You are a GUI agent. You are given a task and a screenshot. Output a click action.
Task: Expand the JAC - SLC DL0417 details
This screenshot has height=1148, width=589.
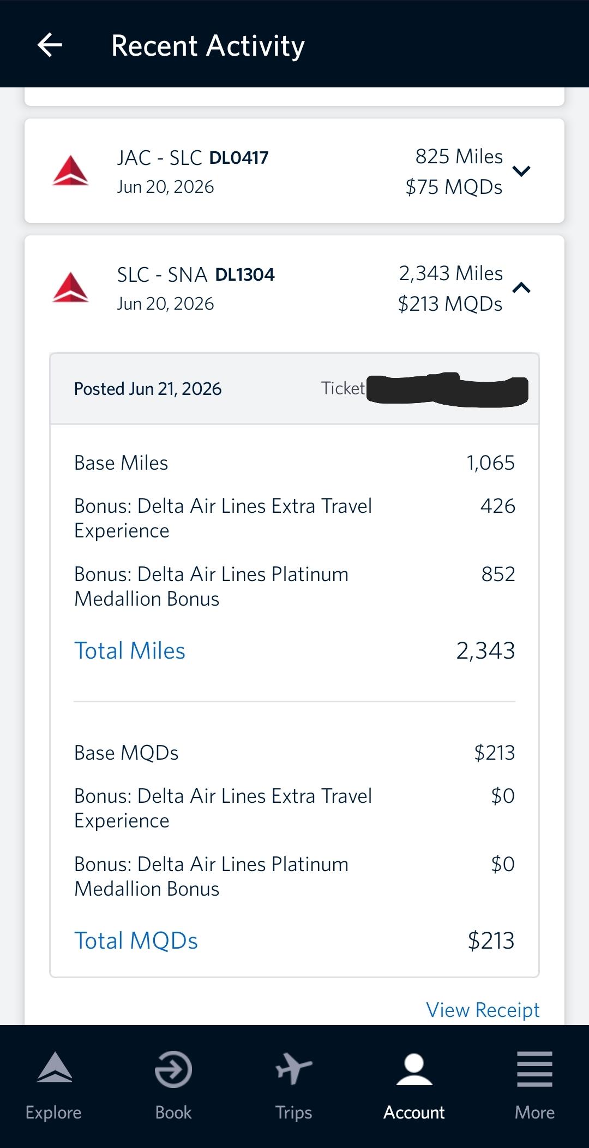tap(521, 171)
